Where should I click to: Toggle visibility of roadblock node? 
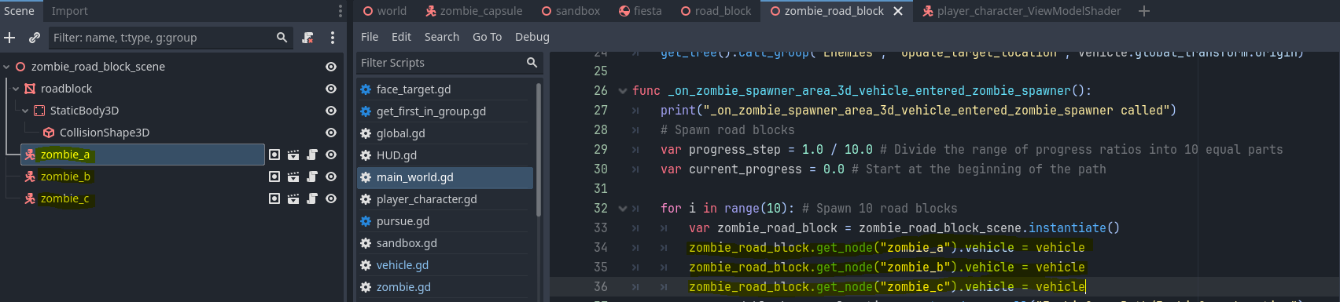[x=331, y=89]
